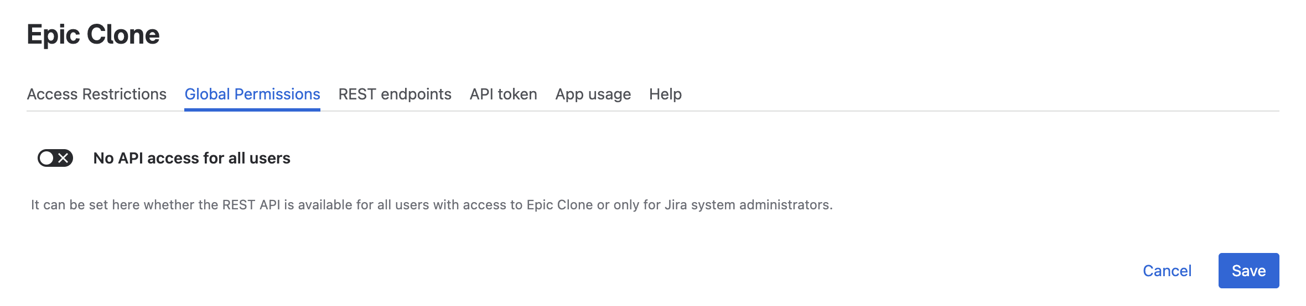This screenshot has width=1306, height=306.
Task: Click the "No API access for all users" label
Action: click(x=191, y=159)
